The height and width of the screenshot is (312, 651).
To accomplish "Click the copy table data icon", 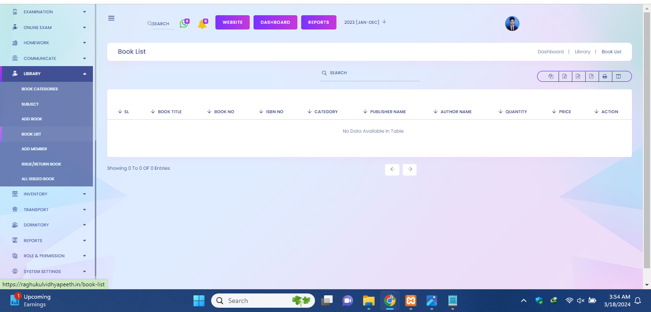I will [551, 77].
